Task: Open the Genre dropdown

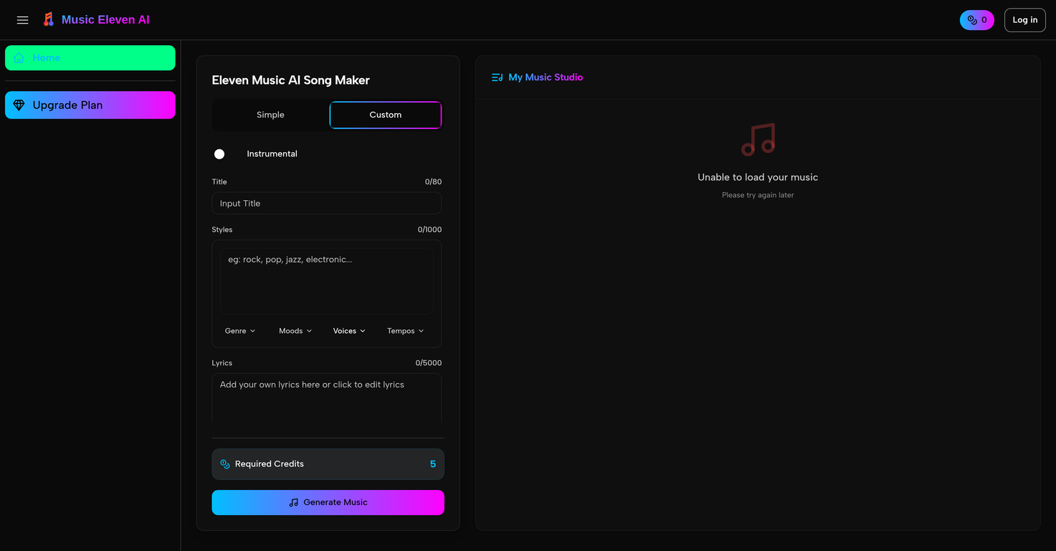Action: coord(239,331)
